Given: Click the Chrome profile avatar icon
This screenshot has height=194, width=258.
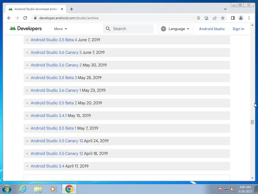Looking at the screenshot, I should point(241,18).
